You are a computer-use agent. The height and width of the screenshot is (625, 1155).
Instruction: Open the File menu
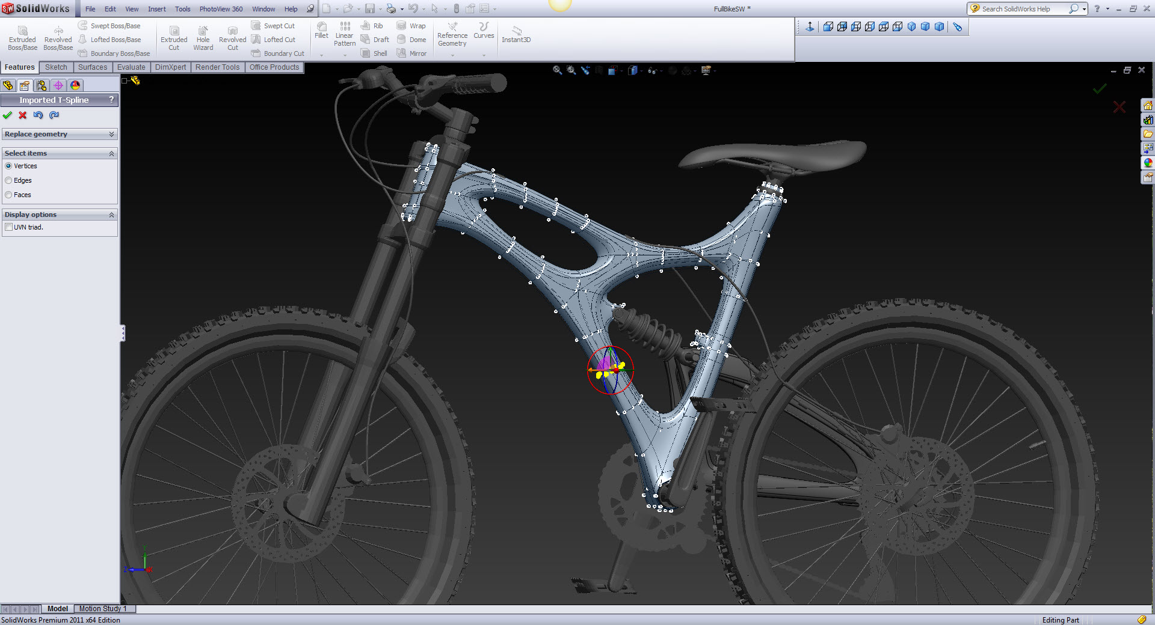click(x=90, y=9)
